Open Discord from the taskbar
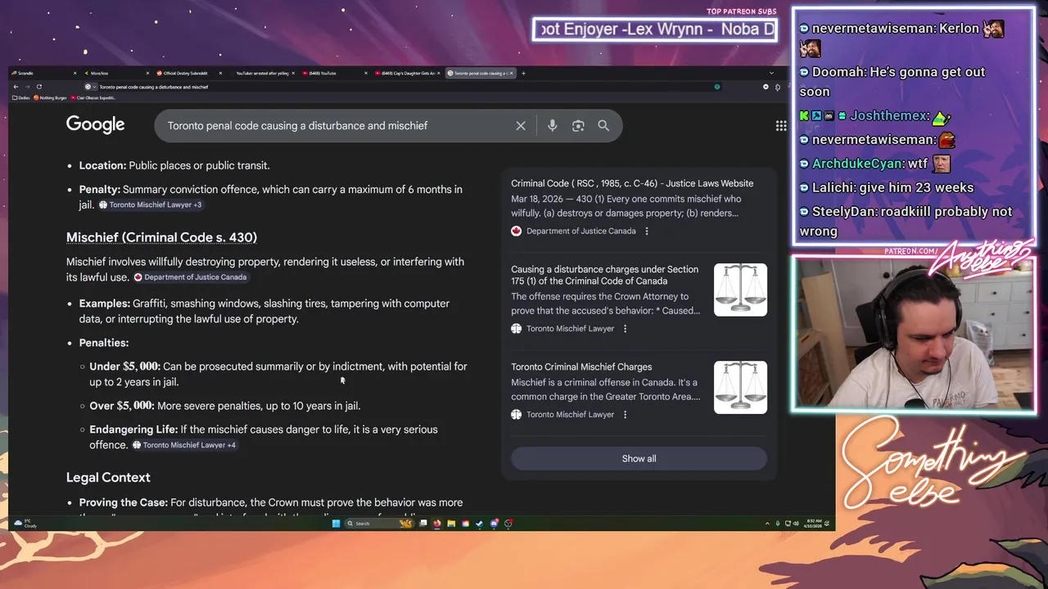 click(x=495, y=524)
